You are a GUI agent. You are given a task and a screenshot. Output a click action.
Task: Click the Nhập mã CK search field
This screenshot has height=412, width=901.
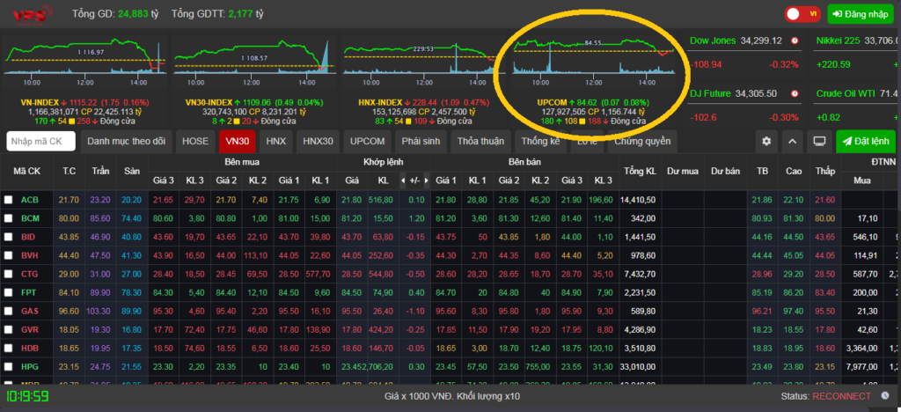pyautogui.click(x=40, y=142)
